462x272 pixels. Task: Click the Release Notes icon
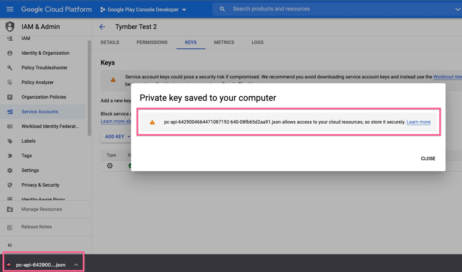(10, 227)
